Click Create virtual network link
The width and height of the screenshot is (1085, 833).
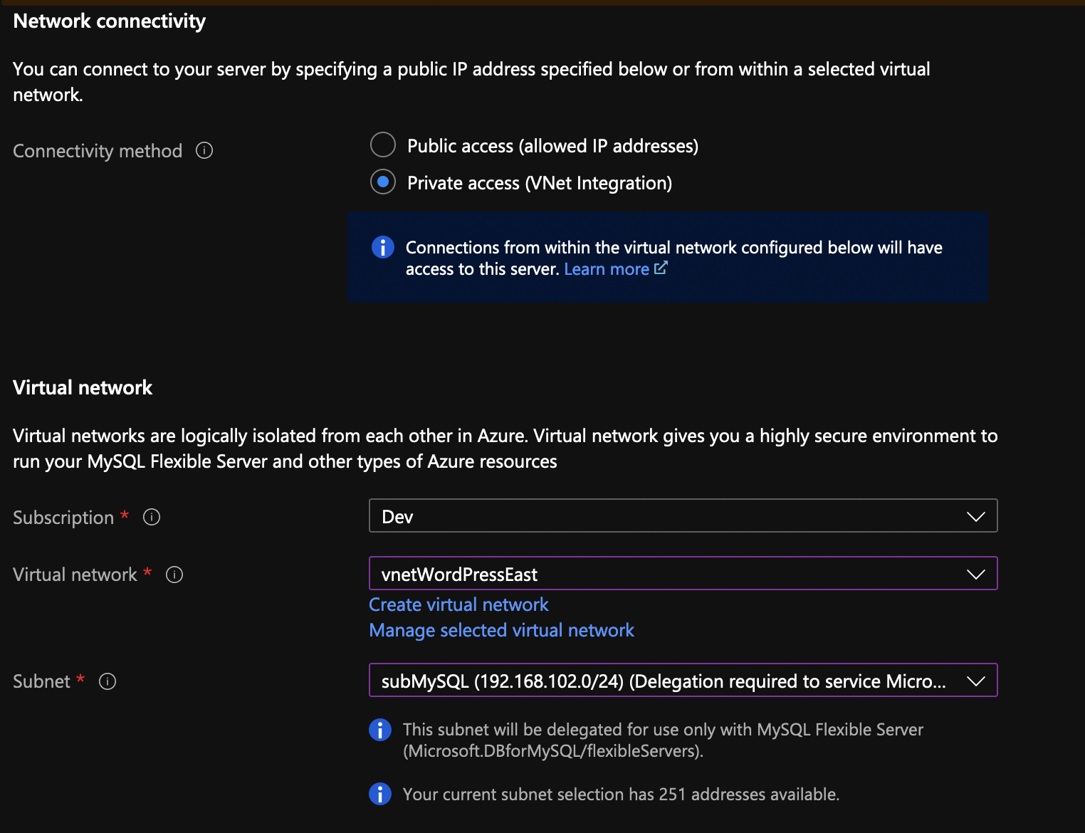458,604
